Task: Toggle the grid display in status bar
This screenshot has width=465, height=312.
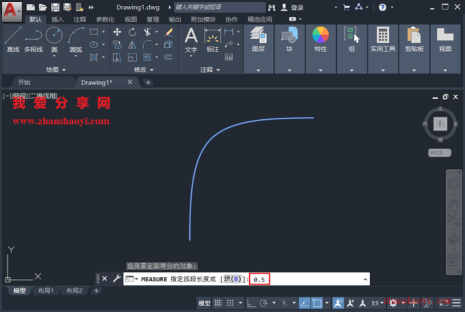Action: (218, 303)
